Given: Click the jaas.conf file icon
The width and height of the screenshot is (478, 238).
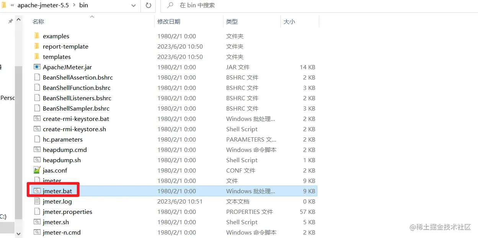Looking at the screenshot, I should point(37,170).
